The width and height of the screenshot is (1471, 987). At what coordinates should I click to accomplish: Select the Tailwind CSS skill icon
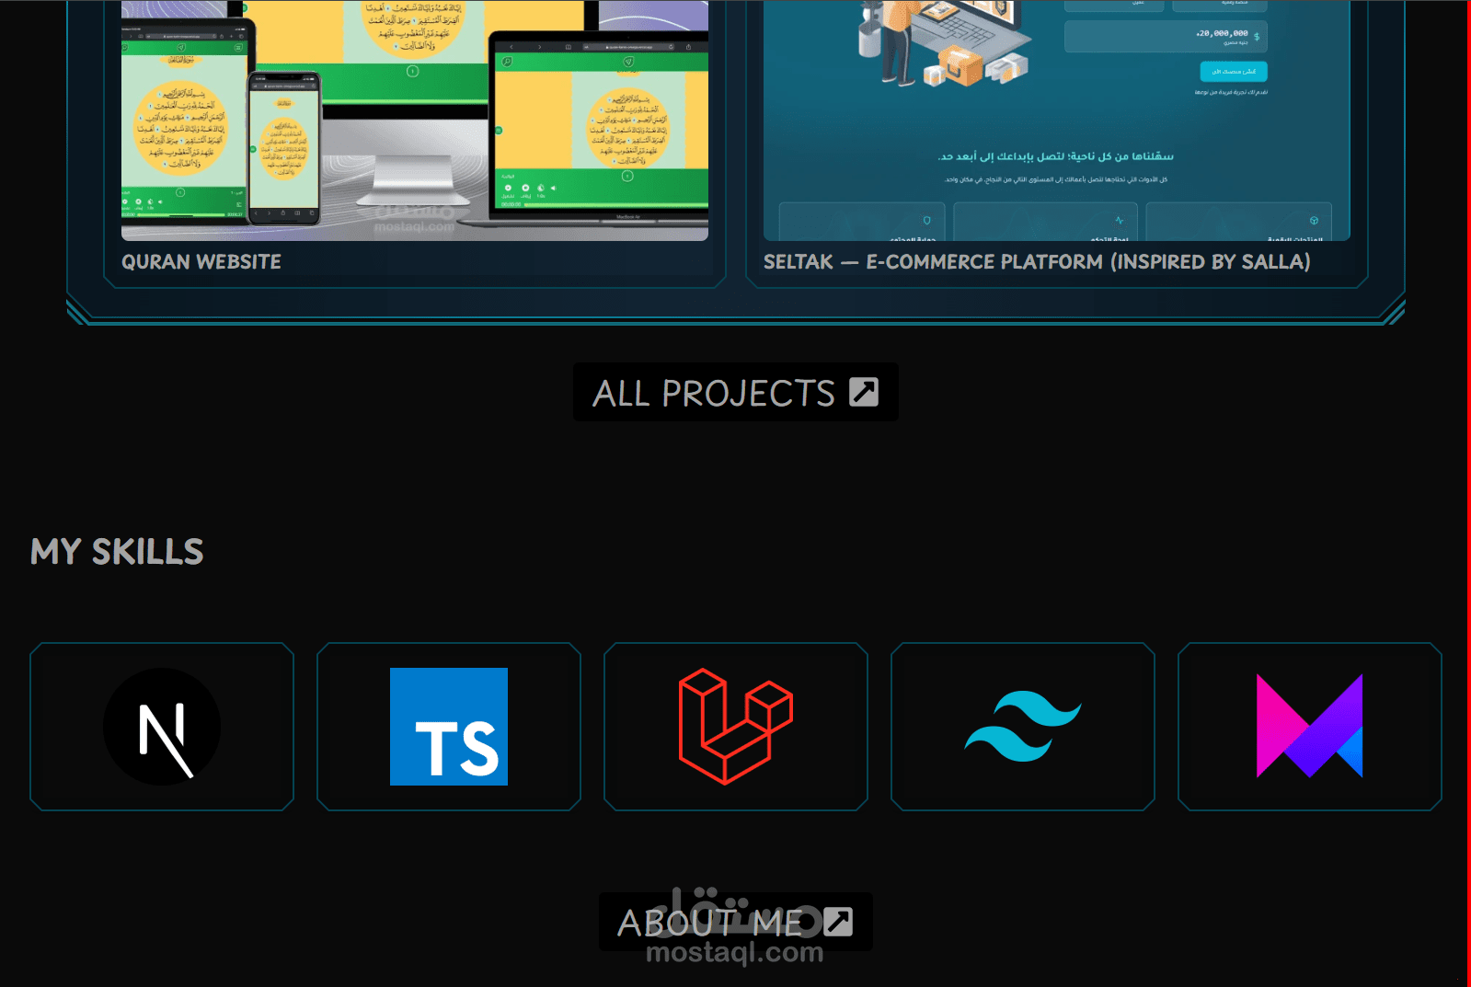[x=1023, y=727]
